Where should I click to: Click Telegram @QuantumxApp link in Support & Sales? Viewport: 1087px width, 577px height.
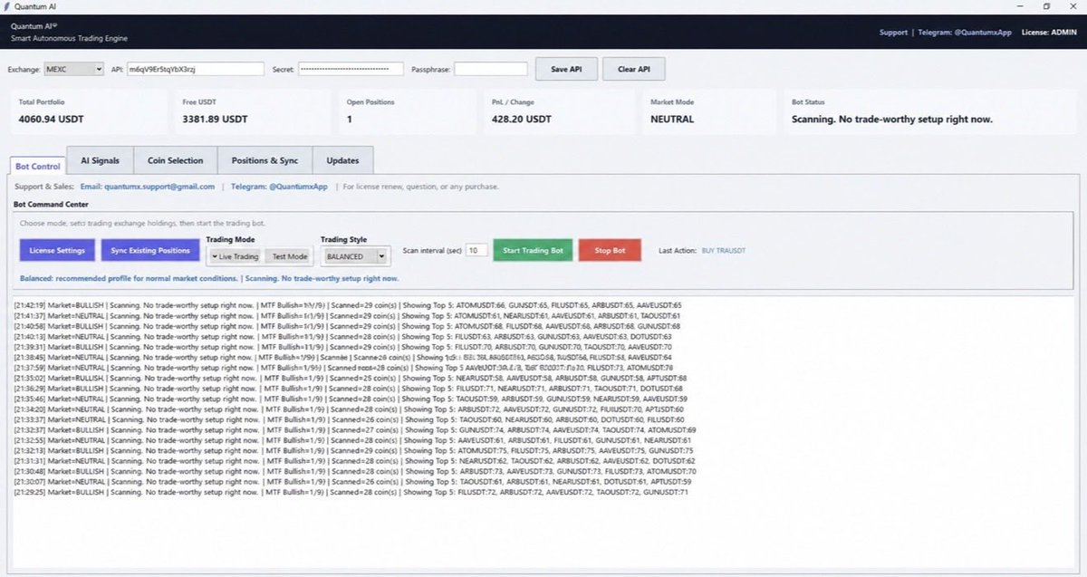277,187
